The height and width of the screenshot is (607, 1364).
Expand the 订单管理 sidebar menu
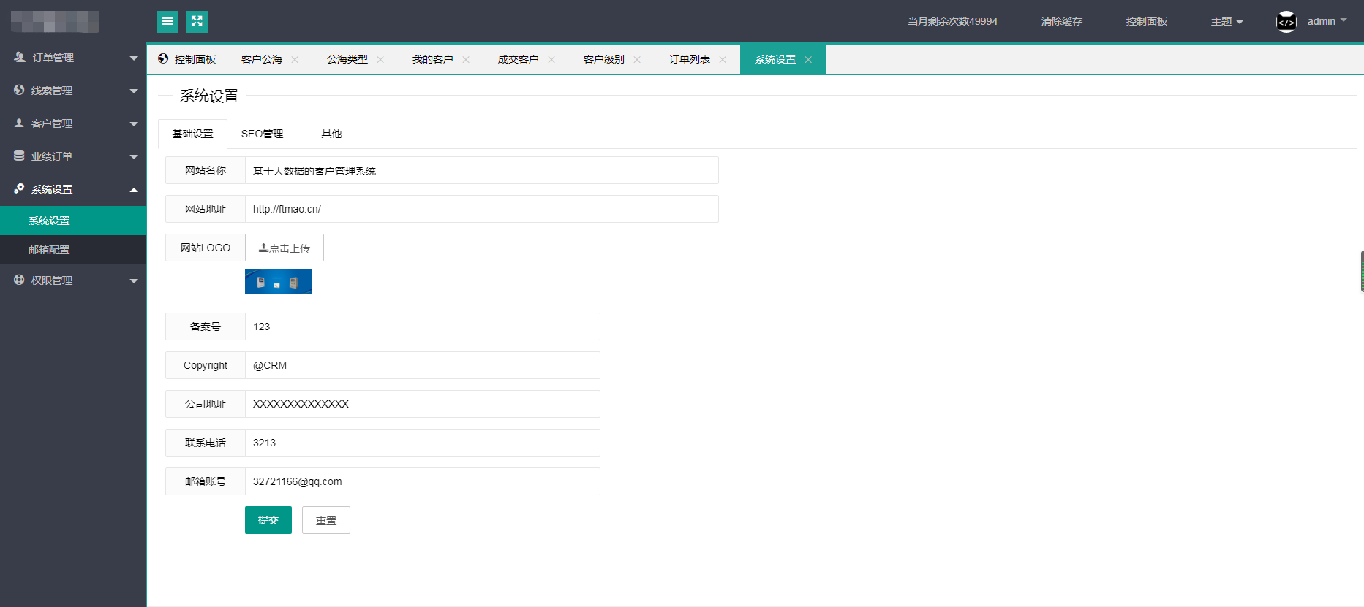click(x=73, y=58)
